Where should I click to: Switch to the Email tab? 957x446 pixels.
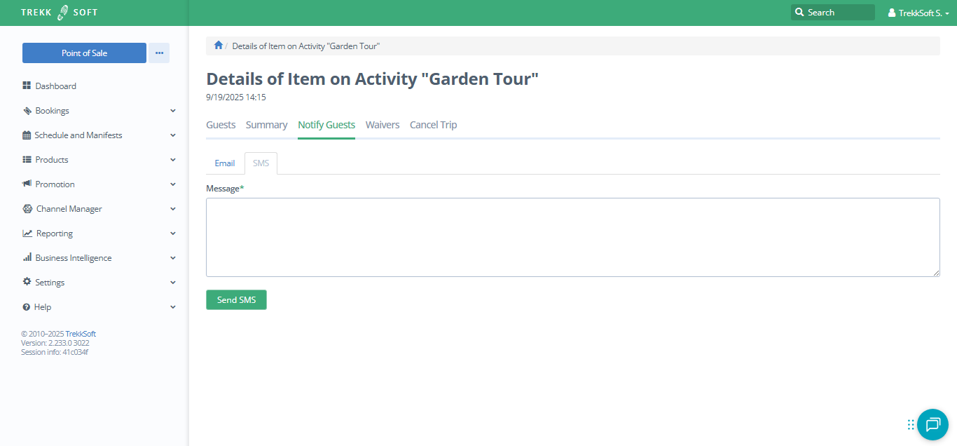point(225,163)
